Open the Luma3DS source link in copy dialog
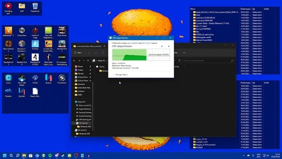The image size is (282, 159). [134, 43]
